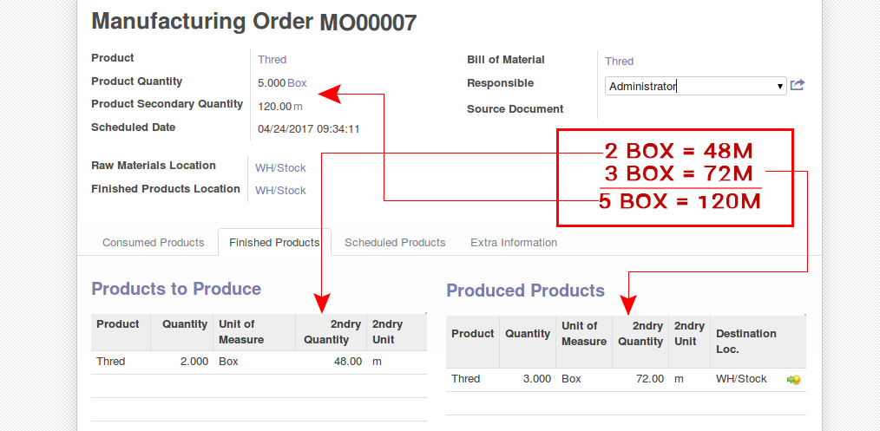Select the Thred row in Produced Products
Screen dimensions: 880x431
coord(626,380)
